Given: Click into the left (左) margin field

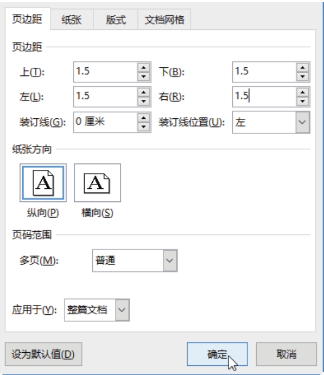Looking at the screenshot, I should [x=105, y=97].
